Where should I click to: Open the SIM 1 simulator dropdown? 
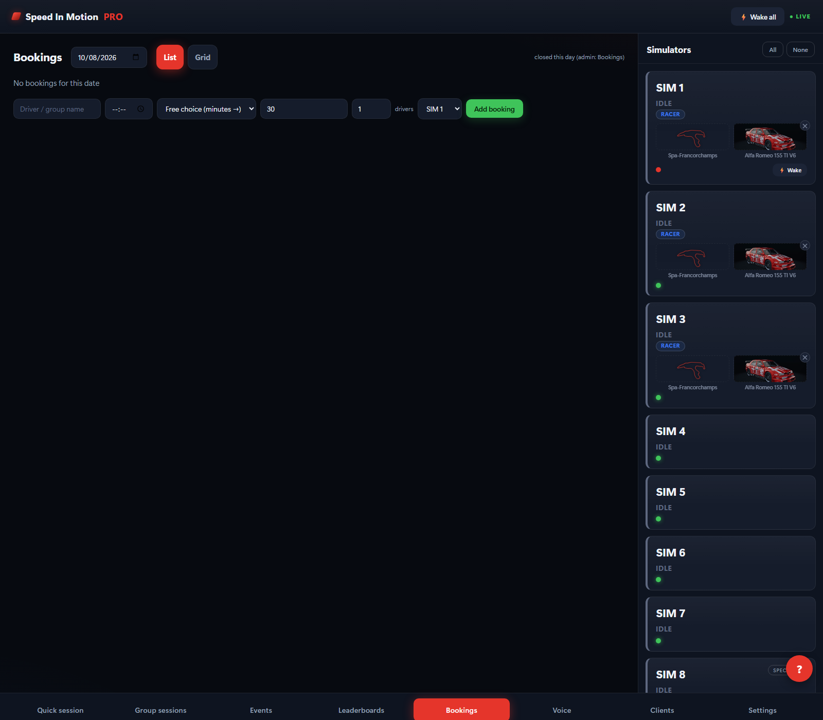[440, 109]
